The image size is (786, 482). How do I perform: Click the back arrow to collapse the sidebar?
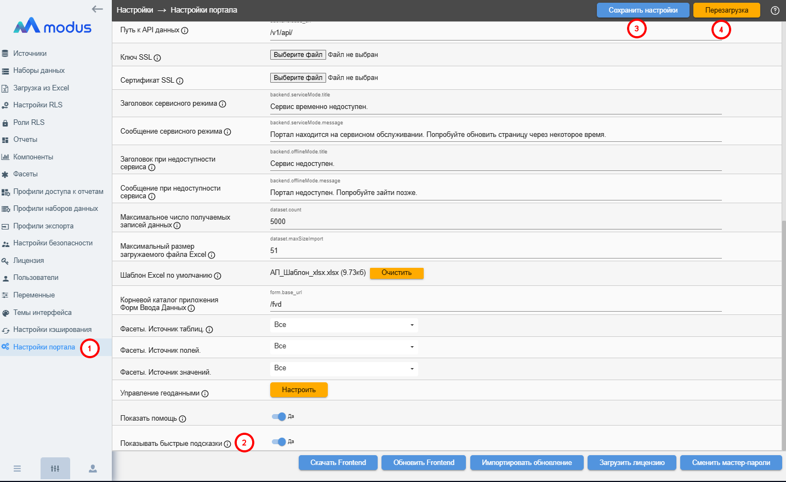[98, 9]
